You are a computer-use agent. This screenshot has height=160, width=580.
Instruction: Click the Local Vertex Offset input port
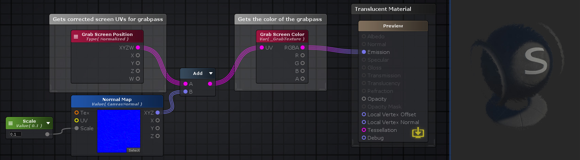click(364, 114)
